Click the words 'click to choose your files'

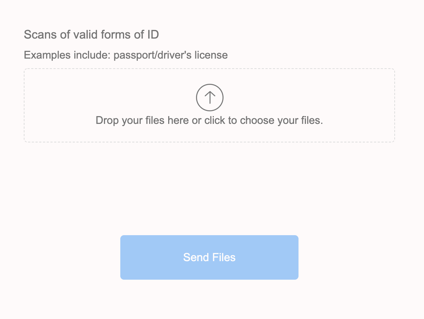point(263,121)
